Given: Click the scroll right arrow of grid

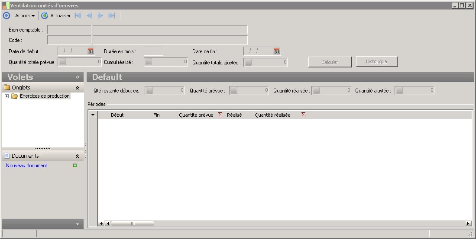Looking at the screenshot, I should (468, 223).
